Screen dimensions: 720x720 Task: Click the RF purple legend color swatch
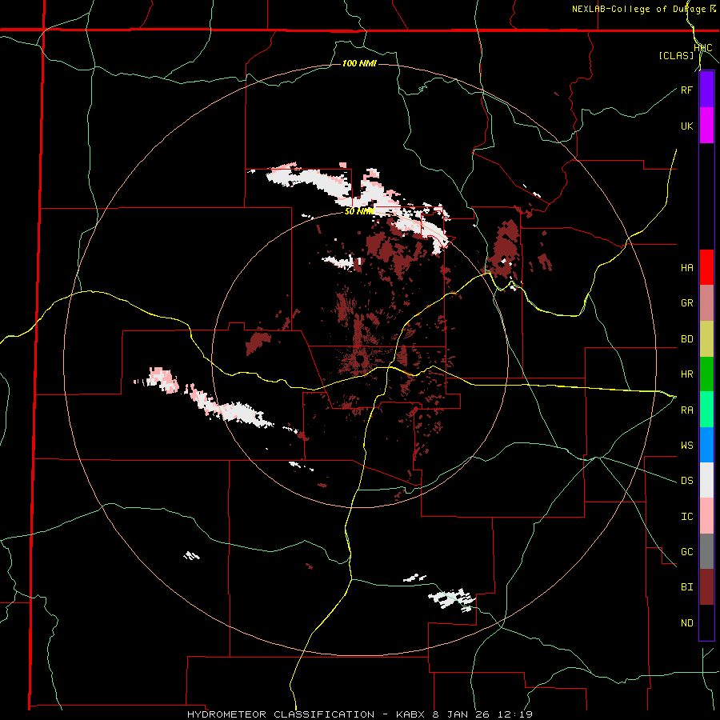click(x=706, y=90)
